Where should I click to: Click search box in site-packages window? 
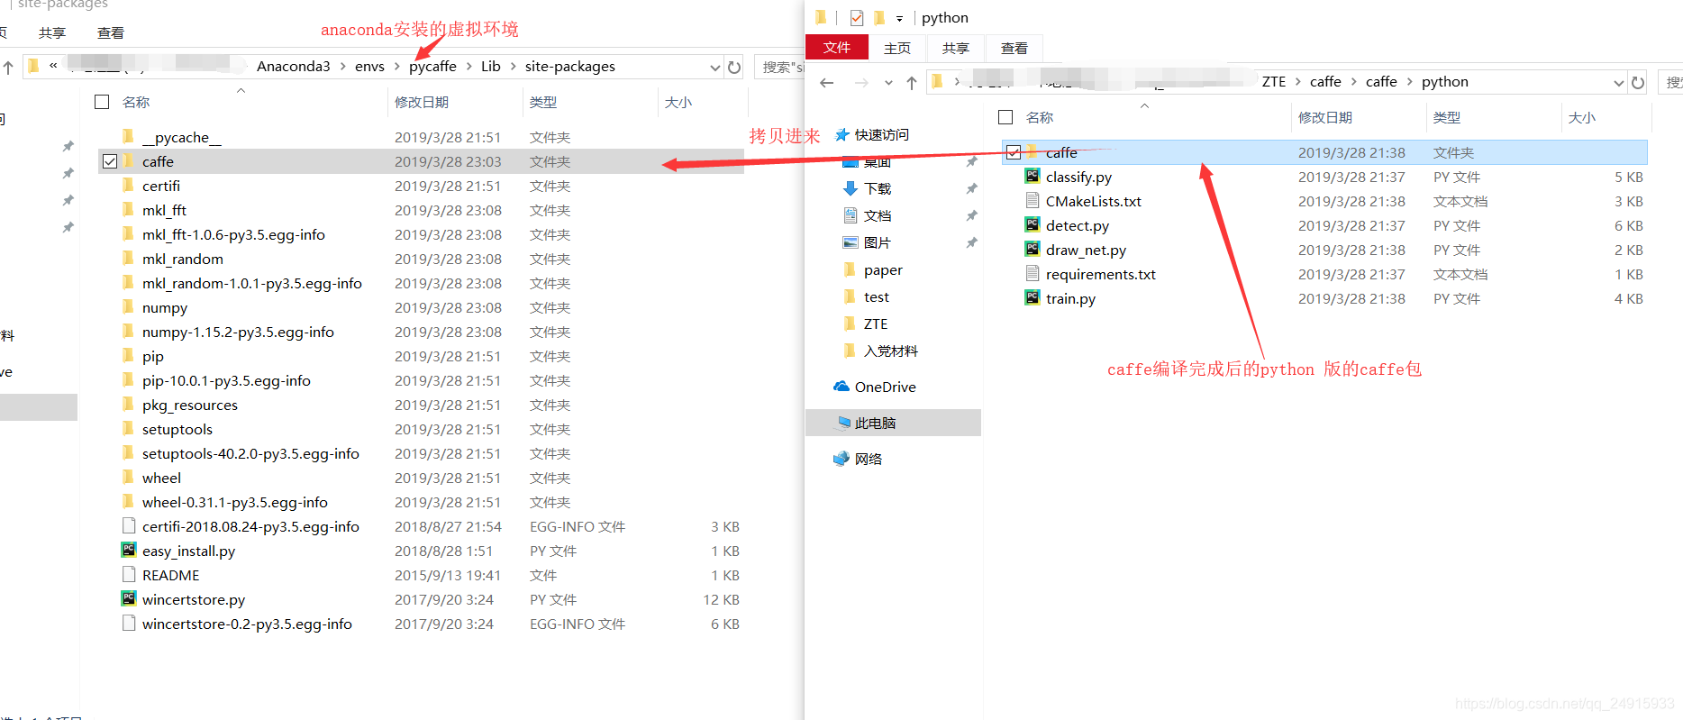click(780, 68)
